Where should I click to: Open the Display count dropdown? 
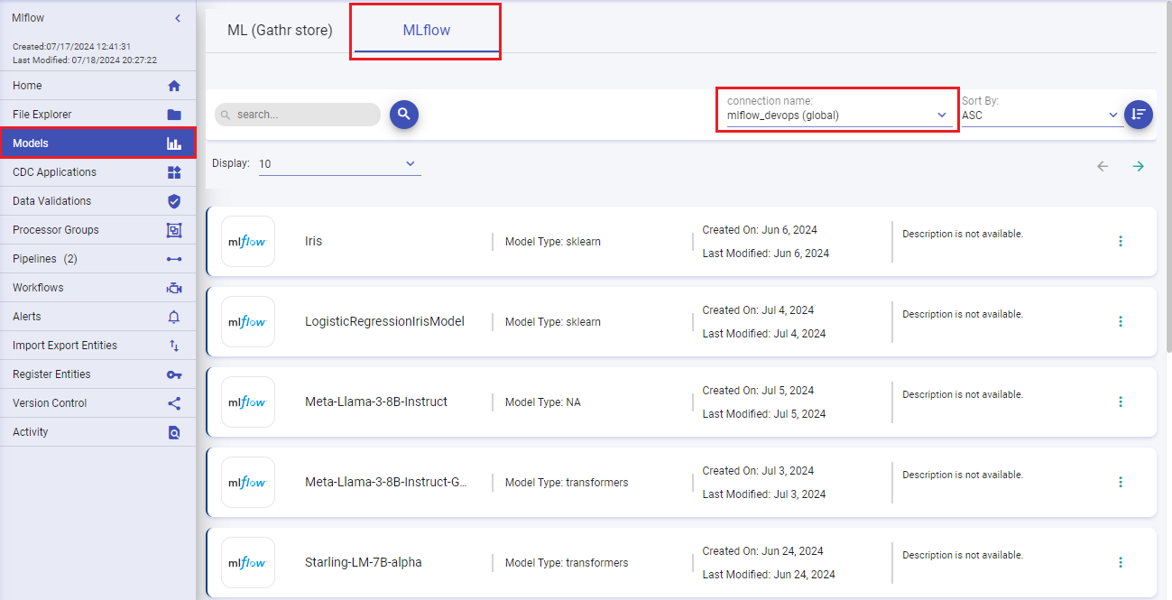(339, 164)
